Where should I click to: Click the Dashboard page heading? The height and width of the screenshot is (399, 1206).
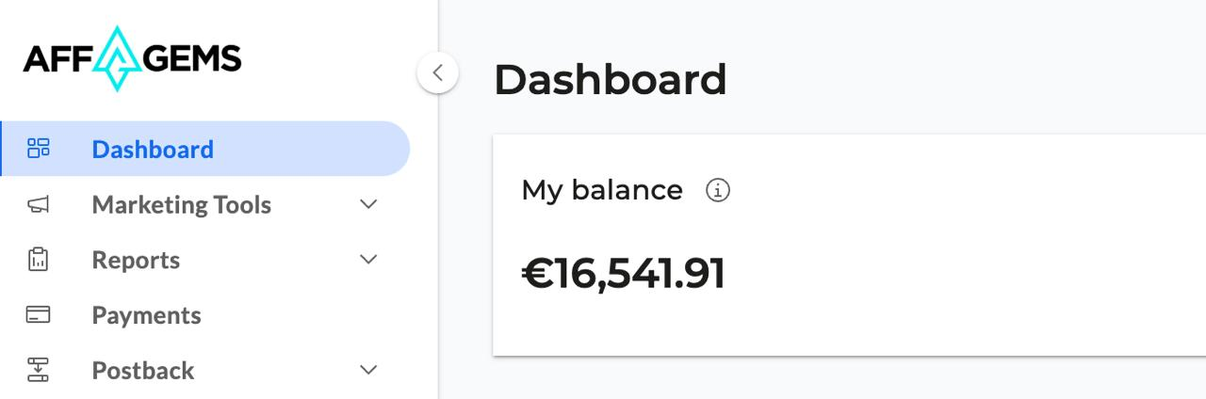click(x=610, y=80)
